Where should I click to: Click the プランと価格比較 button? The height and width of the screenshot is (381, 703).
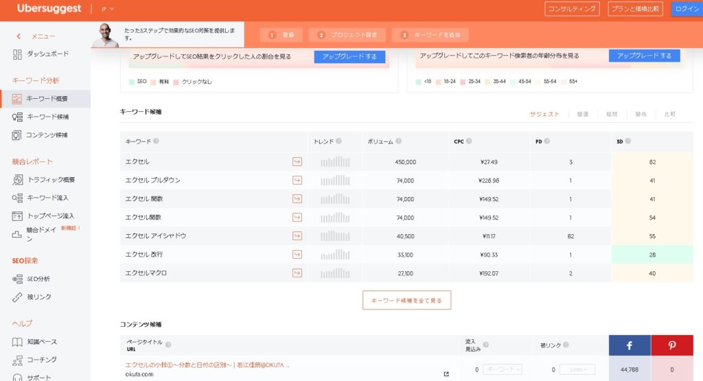click(x=634, y=9)
